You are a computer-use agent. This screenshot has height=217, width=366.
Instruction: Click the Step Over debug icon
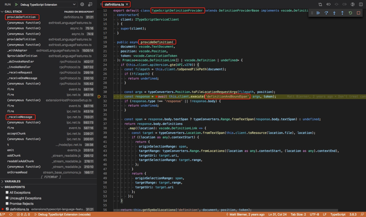coord(326,13)
